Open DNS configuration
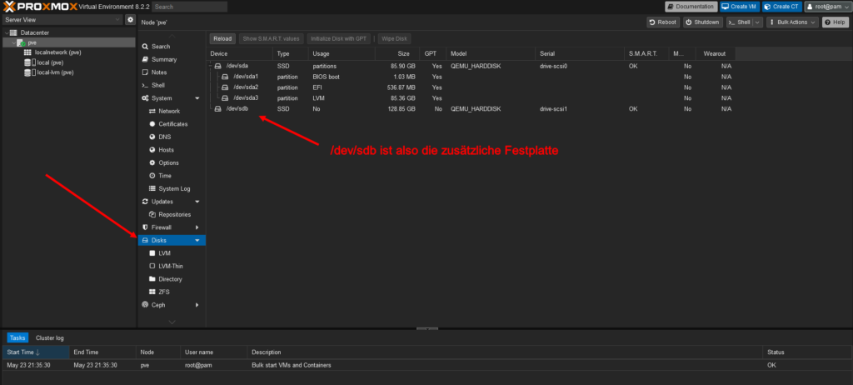The image size is (853, 385). click(164, 137)
